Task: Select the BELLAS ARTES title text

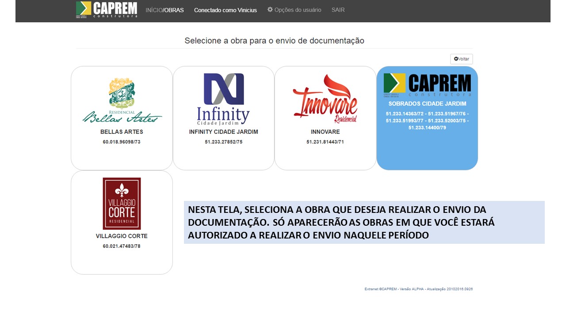Action: [122, 132]
